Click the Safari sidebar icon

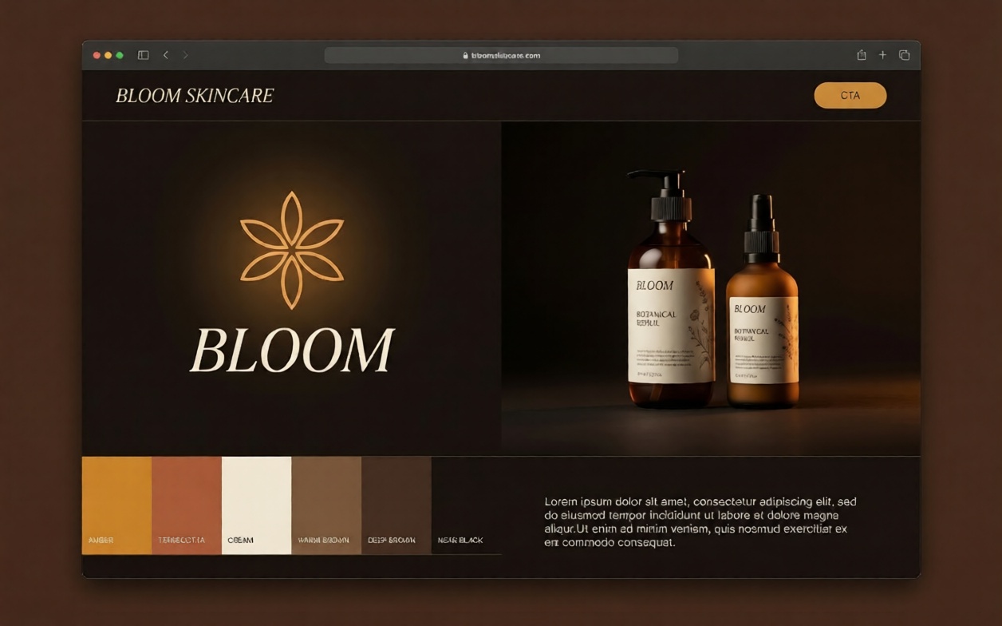coord(142,54)
